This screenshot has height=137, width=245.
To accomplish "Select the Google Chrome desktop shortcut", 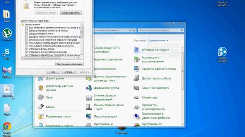I will [x=7, y=129].
